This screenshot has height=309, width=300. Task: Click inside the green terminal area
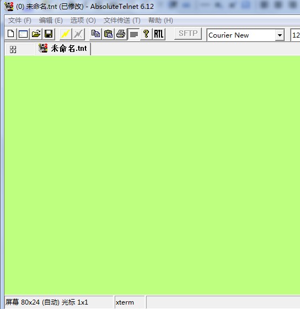coord(152,175)
